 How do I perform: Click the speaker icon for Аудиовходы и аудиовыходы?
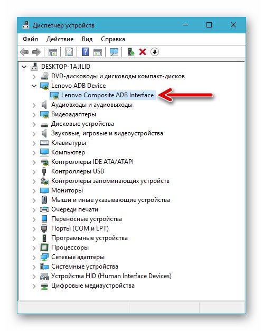44,105
